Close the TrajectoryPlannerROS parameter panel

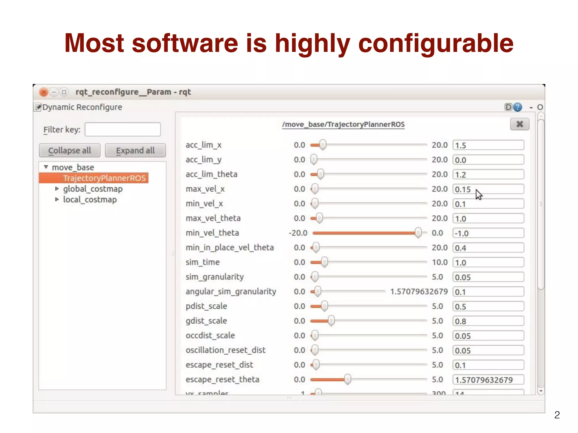(520, 124)
